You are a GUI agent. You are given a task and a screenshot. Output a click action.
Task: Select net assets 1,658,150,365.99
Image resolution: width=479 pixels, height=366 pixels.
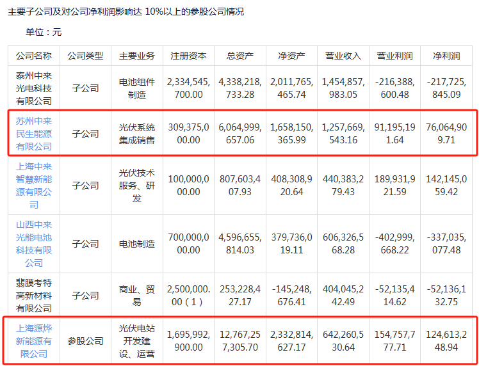pos(292,134)
